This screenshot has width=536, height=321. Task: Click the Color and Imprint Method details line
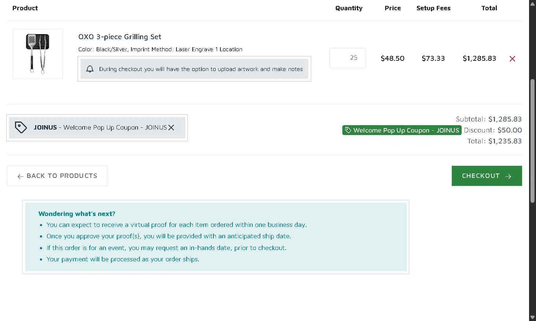[160, 49]
